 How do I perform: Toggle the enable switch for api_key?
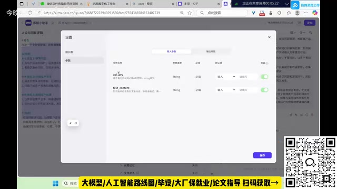[x=264, y=77]
